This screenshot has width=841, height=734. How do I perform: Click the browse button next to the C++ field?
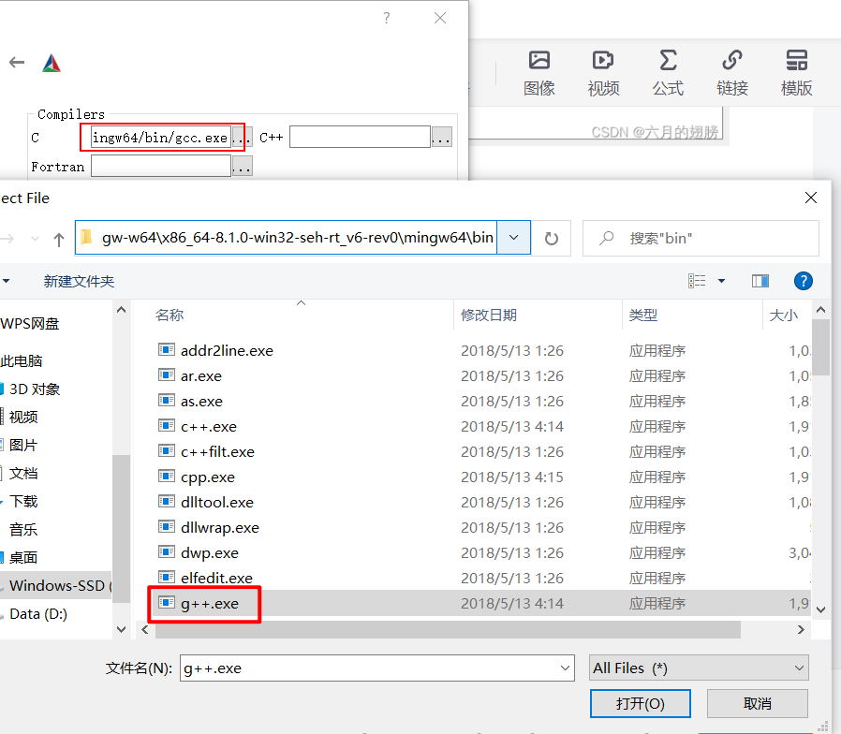tap(441, 136)
